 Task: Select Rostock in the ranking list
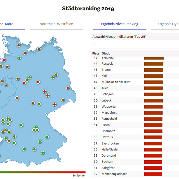point(107,64)
